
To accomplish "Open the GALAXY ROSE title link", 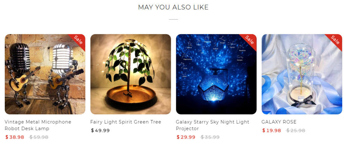I will [279, 122].
